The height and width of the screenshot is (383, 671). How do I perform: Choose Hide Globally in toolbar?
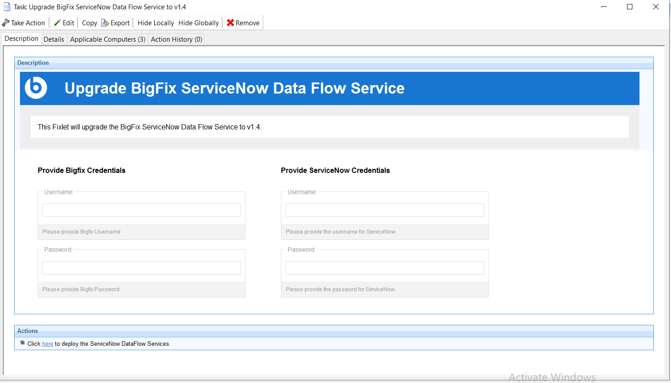coord(199,23)
